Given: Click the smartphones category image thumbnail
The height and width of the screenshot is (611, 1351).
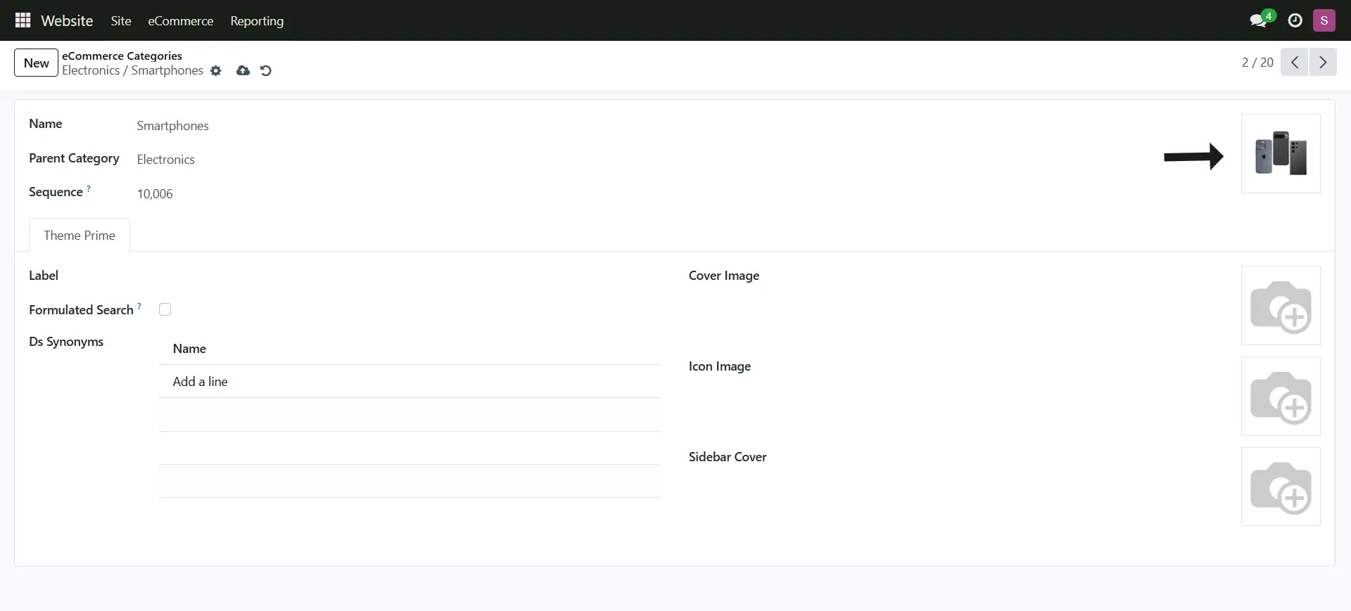Looking at the screenshot, I should 1280,153.
